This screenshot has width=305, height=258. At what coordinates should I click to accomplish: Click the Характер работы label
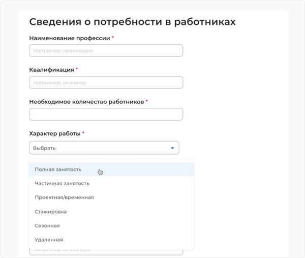click(x=55, y=133)
